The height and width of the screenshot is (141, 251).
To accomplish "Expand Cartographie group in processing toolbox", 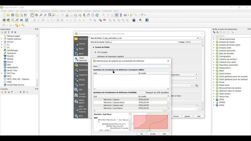I will 214,56.
